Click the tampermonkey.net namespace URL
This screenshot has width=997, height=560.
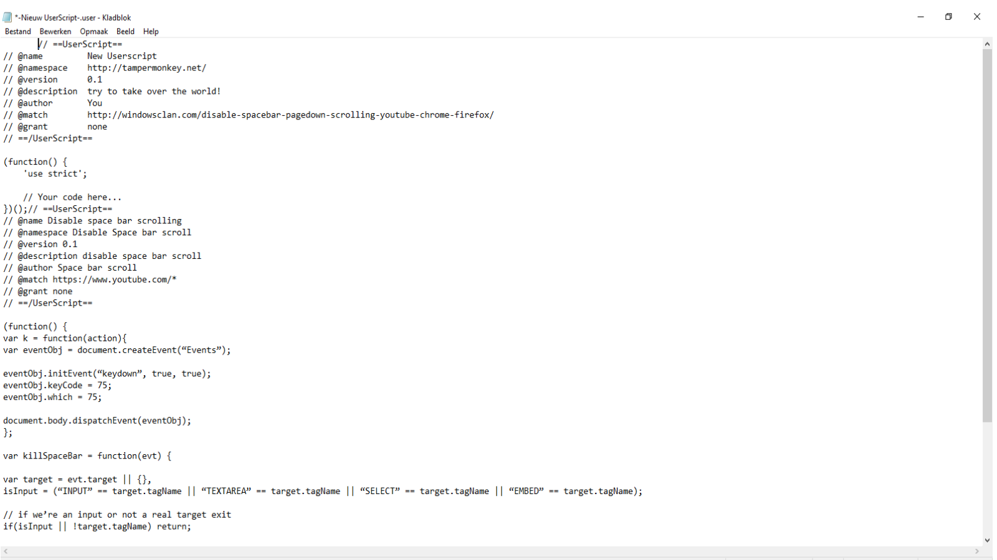(146, 67)
